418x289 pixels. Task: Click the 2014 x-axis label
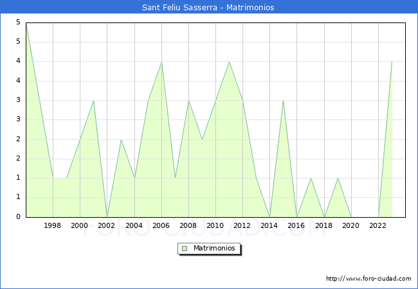click(x=269, y=225)
